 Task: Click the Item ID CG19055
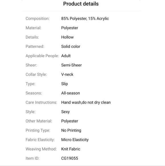click(x=70, y=158)
